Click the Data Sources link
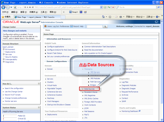Screen dimensions: 164x122 point(89,89)
